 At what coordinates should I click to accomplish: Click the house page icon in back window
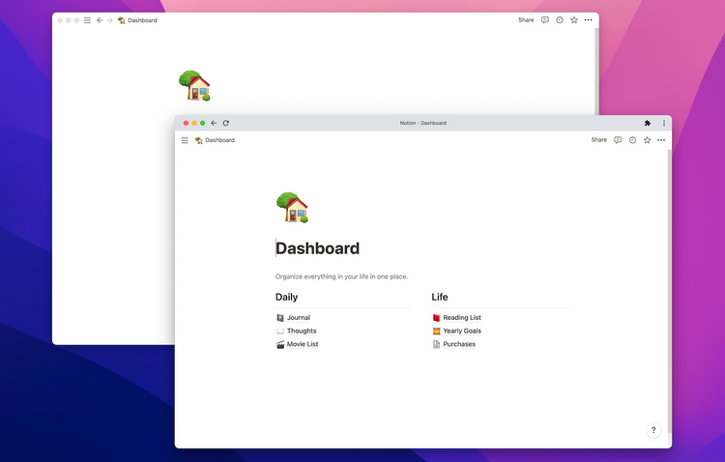point(194,86)
